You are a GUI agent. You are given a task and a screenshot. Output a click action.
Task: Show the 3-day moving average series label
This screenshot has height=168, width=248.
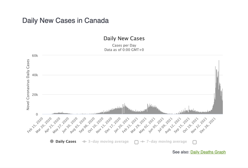coord(108,142)
